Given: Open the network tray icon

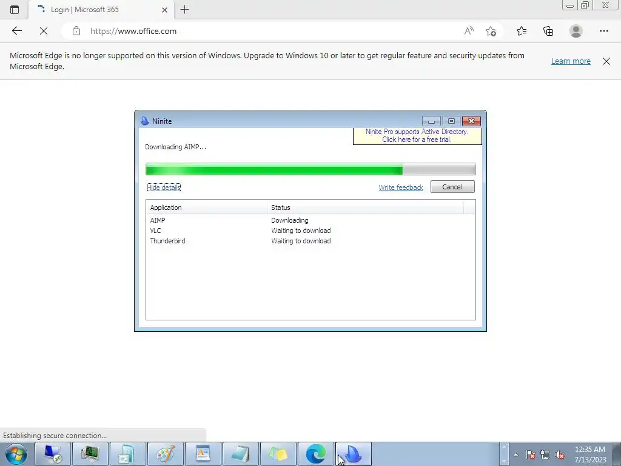Looking at the screenshot, I should click(545, 454).
